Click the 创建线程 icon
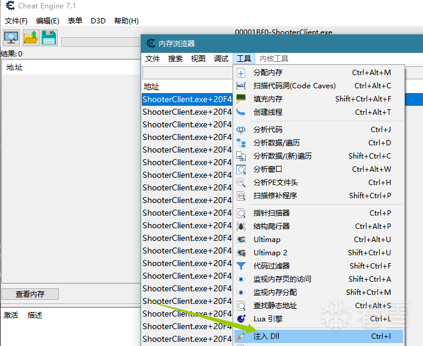 point(241,112)
